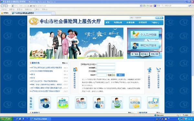The height and width of the screenshot is (121, 194).
Task: Open the 养老保险 service icon
Action: click(x=45, y=103)
